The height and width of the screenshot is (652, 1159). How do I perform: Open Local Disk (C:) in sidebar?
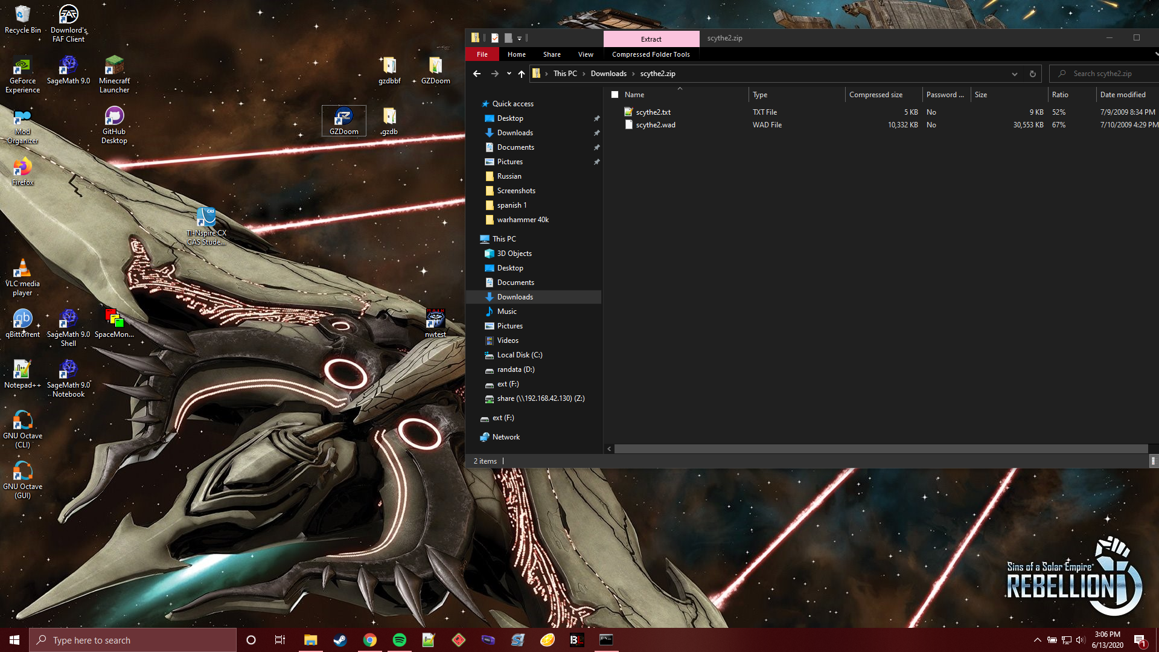520,355
